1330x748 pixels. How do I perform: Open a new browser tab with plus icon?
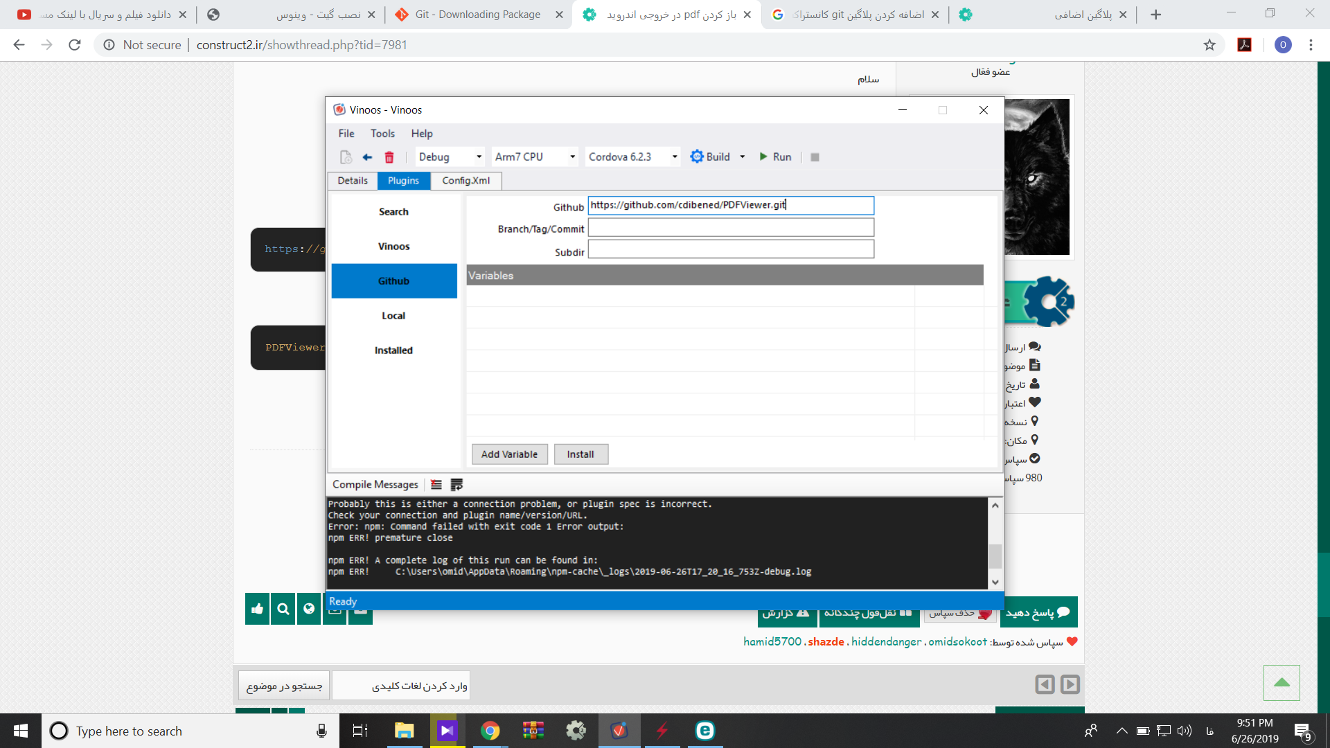[1155, 15]
